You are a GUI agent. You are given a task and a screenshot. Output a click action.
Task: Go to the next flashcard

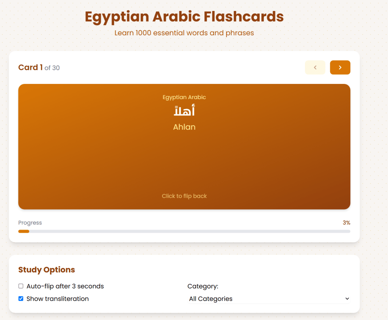pos(340,68)
